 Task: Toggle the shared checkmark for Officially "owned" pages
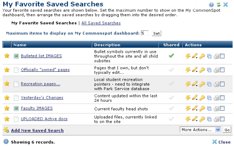pyautogui.click(x=171, y=70)
